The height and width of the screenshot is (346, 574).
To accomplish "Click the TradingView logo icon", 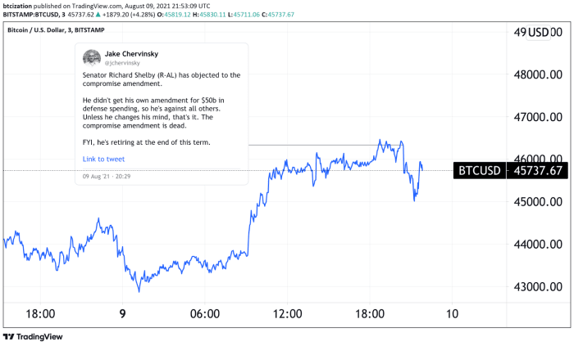I will pos(9,337).
